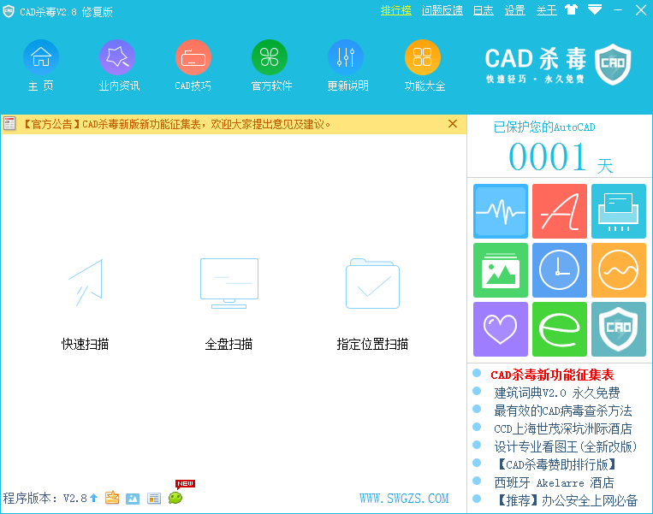Image resolution: width=653 pixels, height=514 pixels.
Task: Open 西班牙 Akelarre 酒店 link
Action: (x=555, y=483)
